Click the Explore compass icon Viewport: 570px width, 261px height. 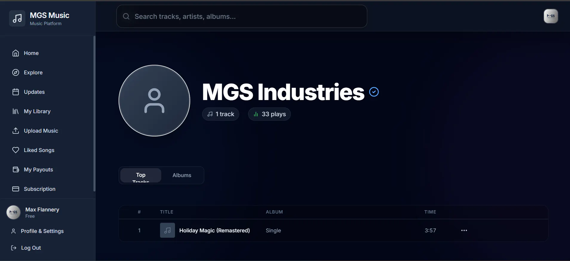pyautogui.click(x=16, y=73)
